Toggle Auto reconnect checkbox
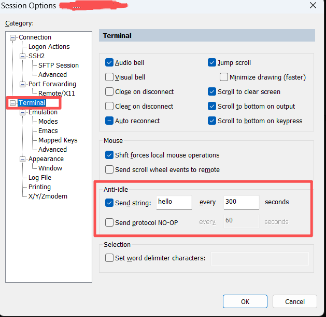 [x=109, y=121]
